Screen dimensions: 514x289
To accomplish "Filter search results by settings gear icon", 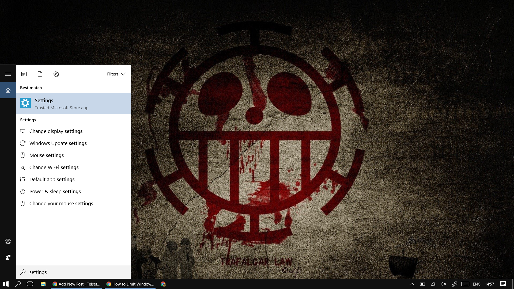I will [56, 74].
